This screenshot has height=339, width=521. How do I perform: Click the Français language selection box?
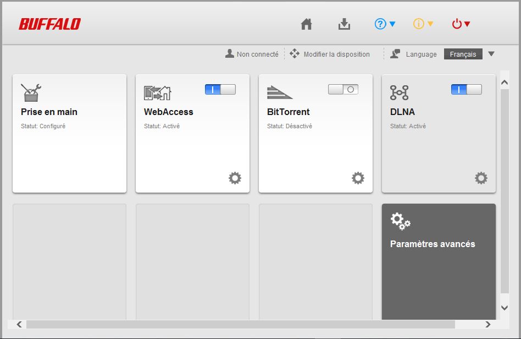(x=463, y=54)
